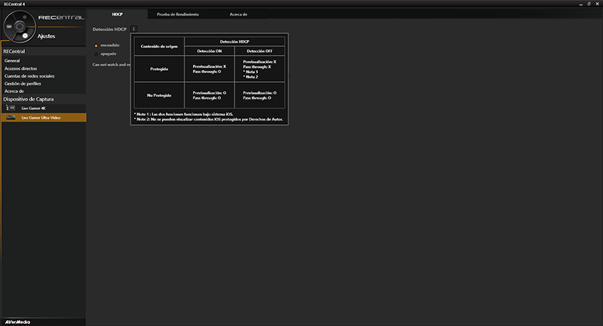Viewport: 603px width, 326px height.
Task: Click the Live Gamer Ultra-Video device icon
Action: (11, 117)
